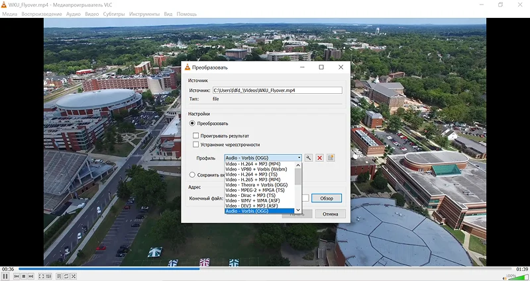Enable Проигрывать результат checkbox
Image resolution: width=530 pixels, height=281 pixels.
(x=195, y=136)
